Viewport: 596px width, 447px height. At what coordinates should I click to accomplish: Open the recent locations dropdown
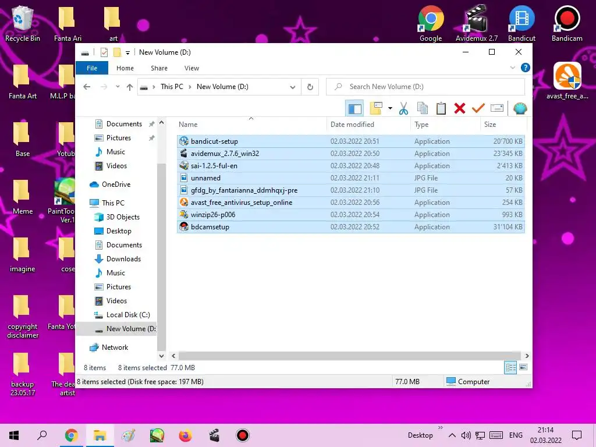[118, 87]
